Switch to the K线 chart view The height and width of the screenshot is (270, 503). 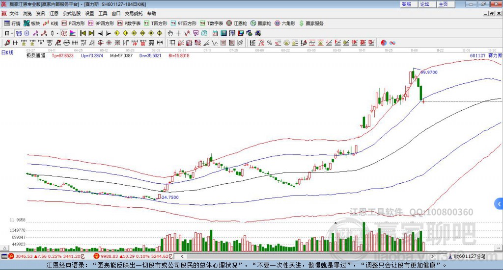[x=51, y=24]
